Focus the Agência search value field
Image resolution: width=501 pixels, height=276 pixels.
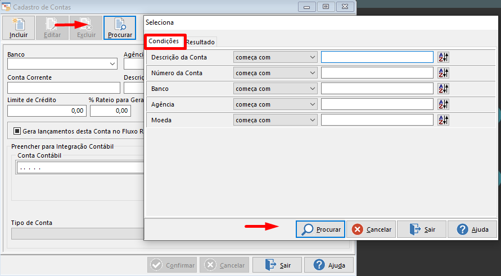pyautogui.click(x=377, y=104)
